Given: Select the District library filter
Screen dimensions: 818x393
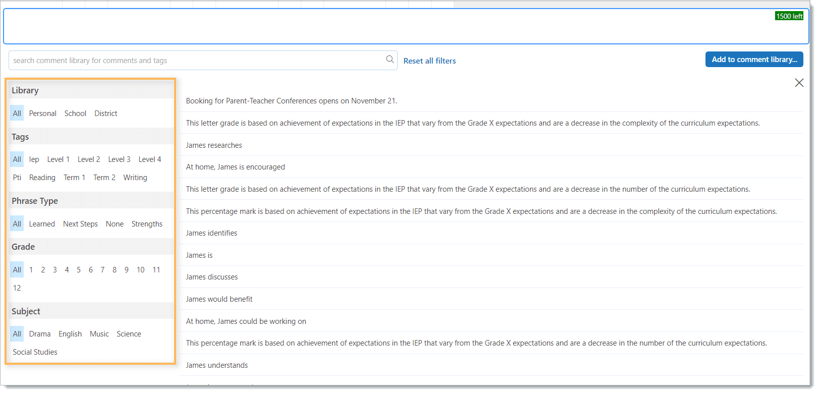Looking at the screenshot, I should [x=105, y=114].
